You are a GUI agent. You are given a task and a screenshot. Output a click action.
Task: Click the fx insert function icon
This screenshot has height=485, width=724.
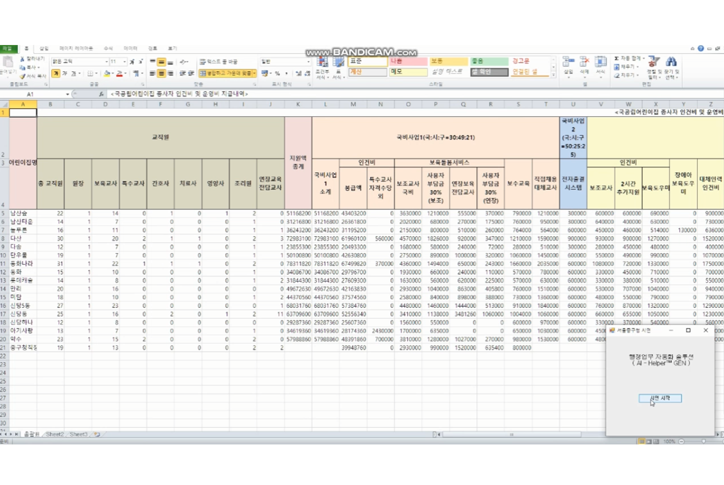(102, 94)
